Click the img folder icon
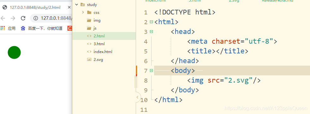Image resolution: width=310 pixels, height=114 pixels. (x=89, y=20)
